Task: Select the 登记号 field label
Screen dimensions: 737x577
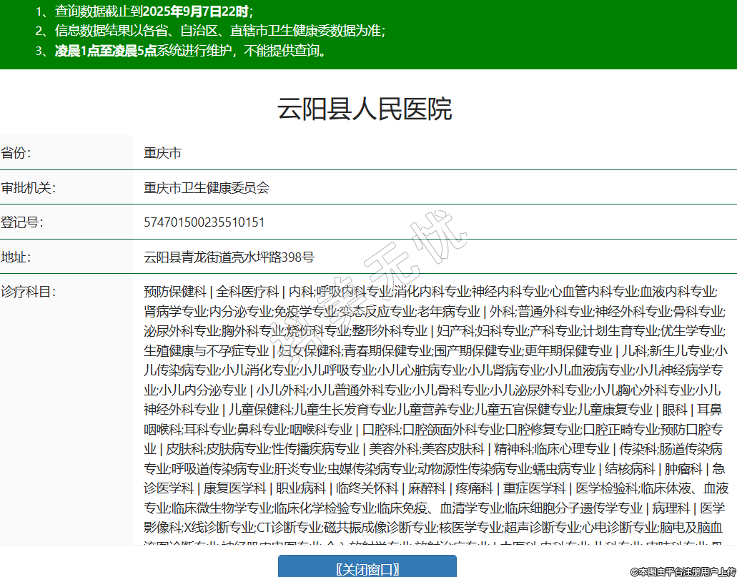Action: click(x=21, y=222)
